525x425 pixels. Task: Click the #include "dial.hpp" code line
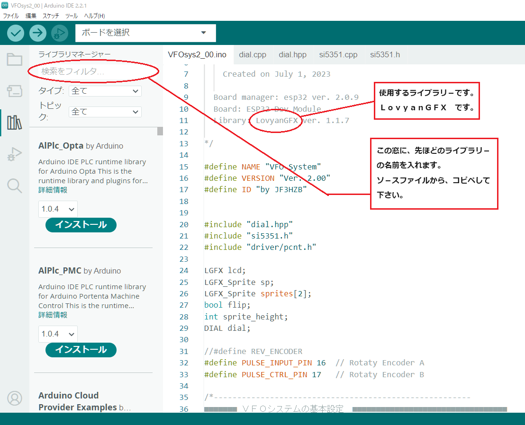click(248, 224)
